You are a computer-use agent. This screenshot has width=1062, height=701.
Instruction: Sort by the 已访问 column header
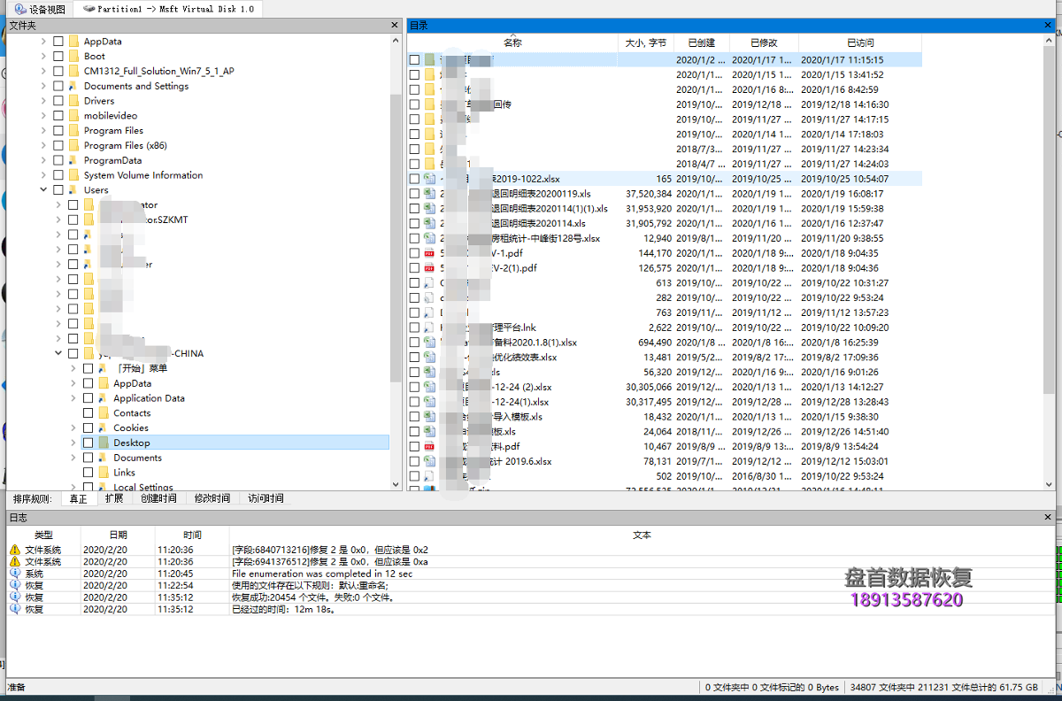tap(860, 42)
